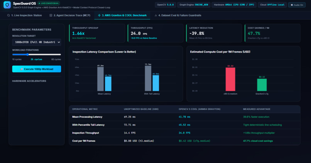Click the Graph Engine ENGINE_NEW pill
Image resolution: width=311 pixels, height=163 pixels.
pyautogui.click(x=194, y=5)
